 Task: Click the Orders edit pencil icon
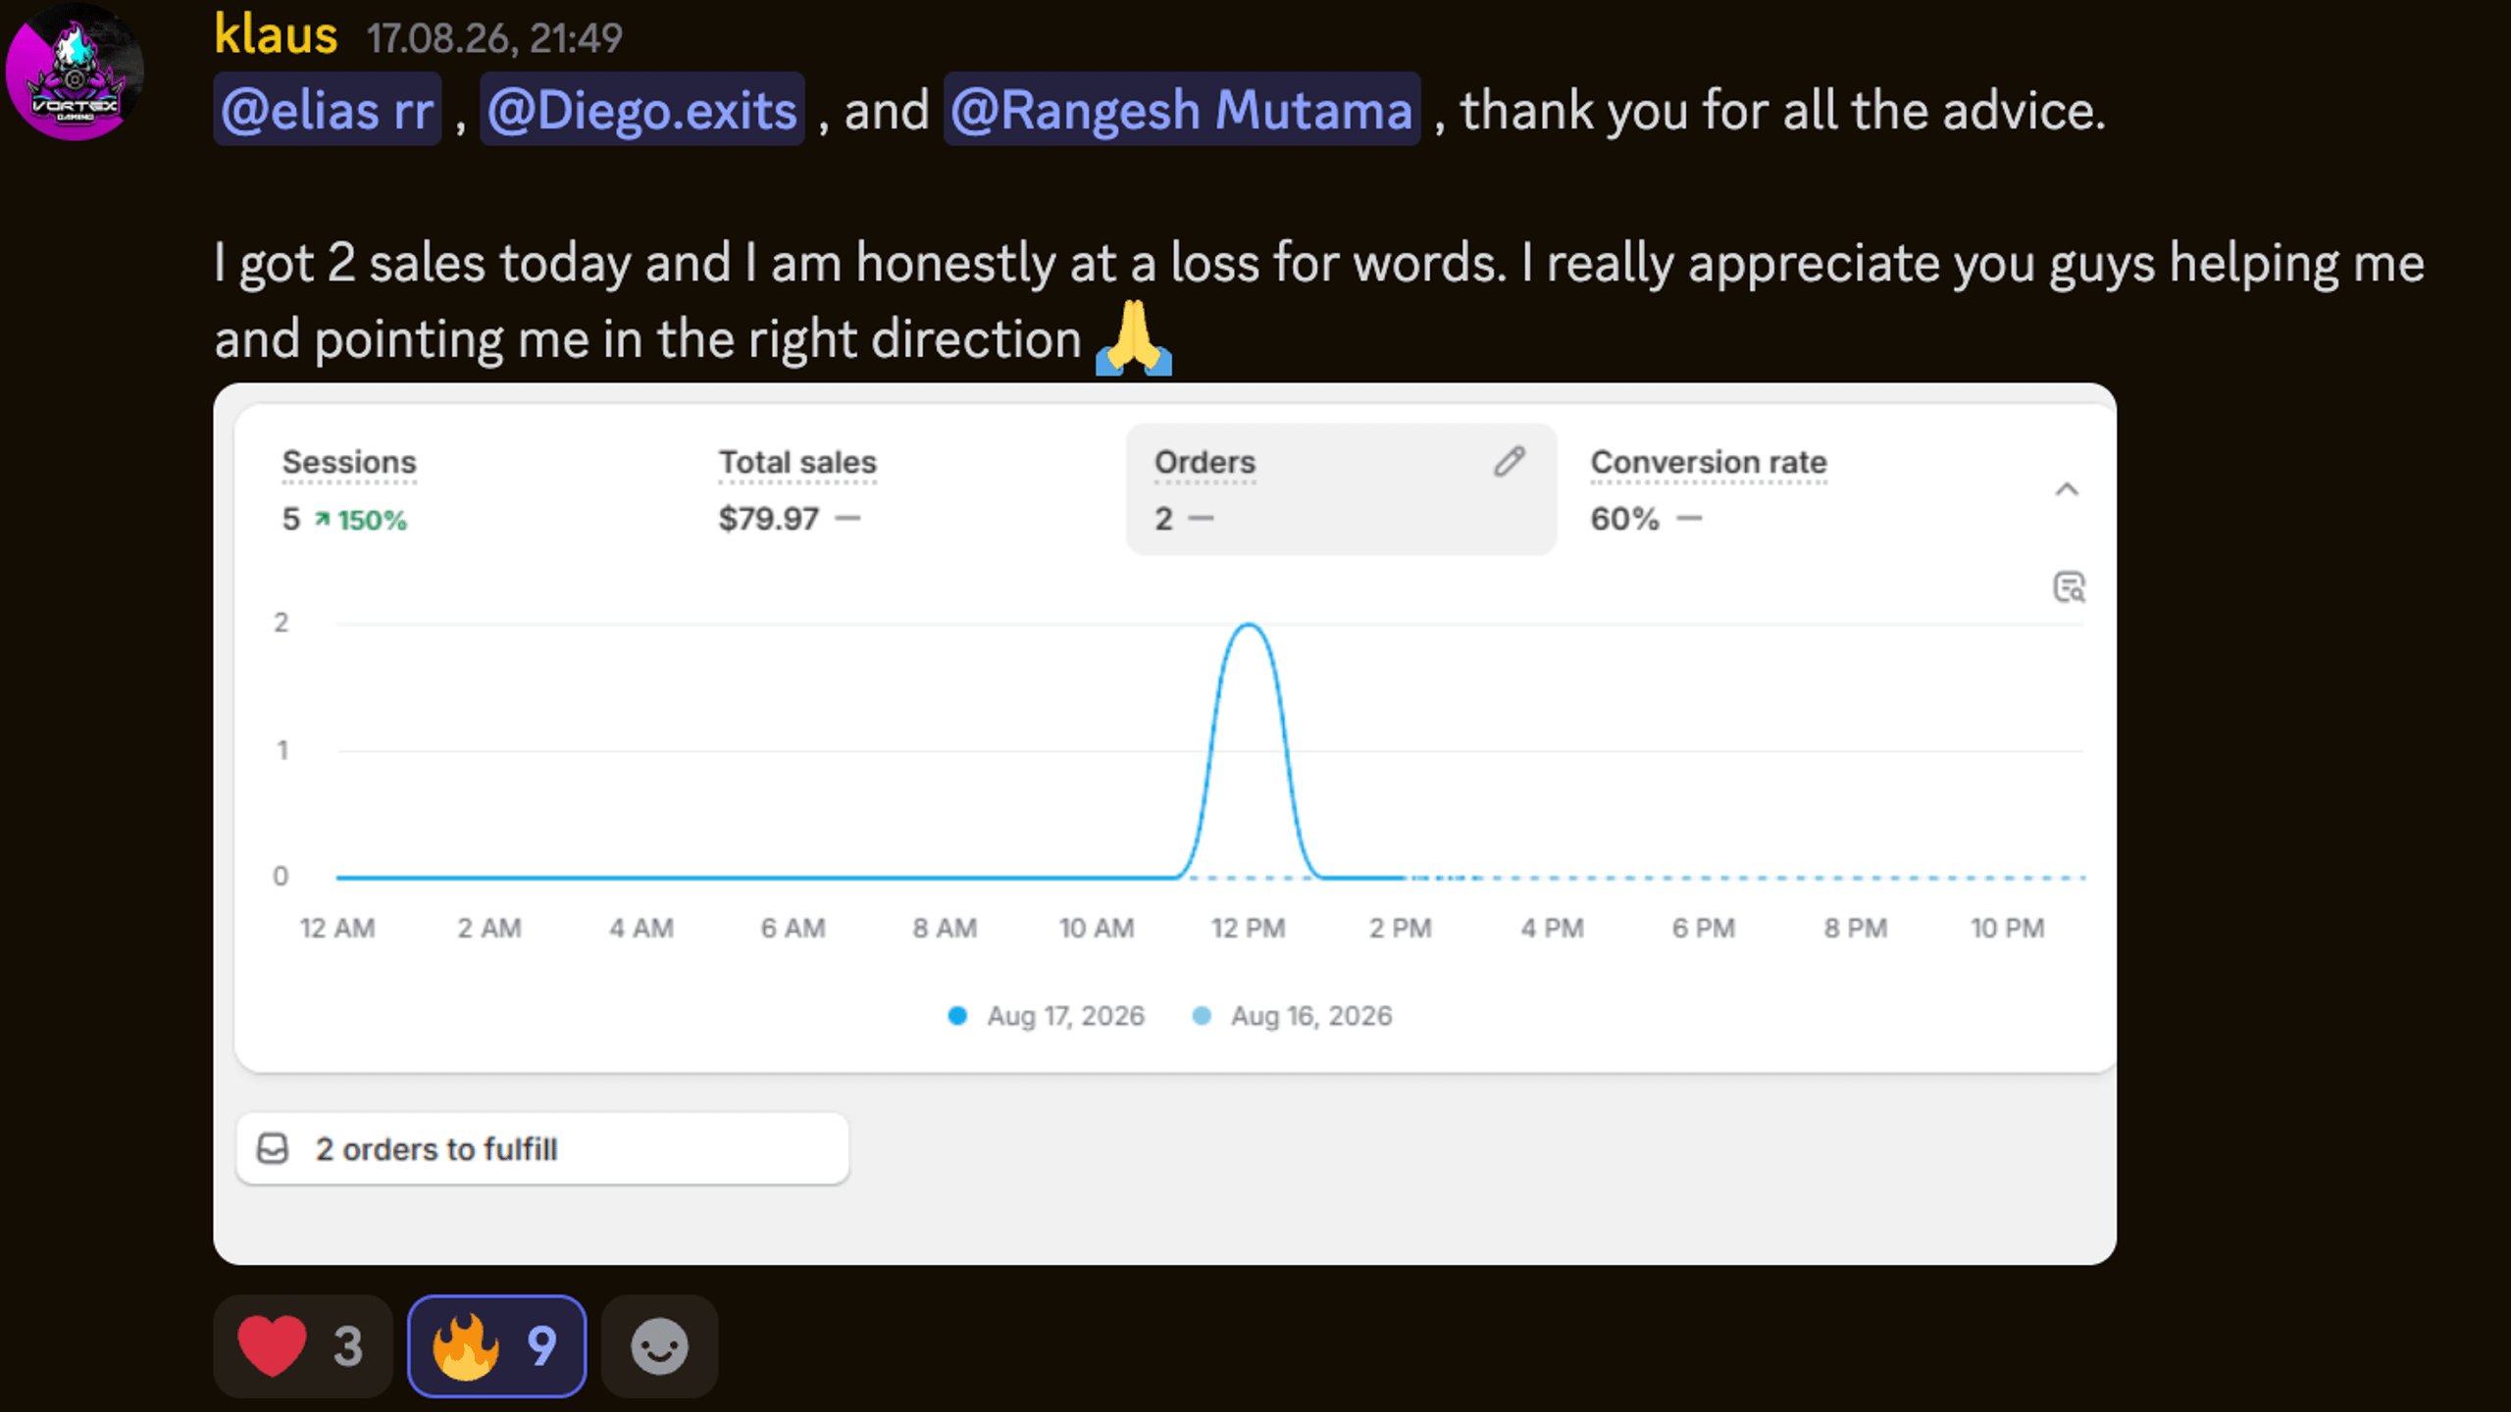pyautogui.click(x=1510, y=461)
